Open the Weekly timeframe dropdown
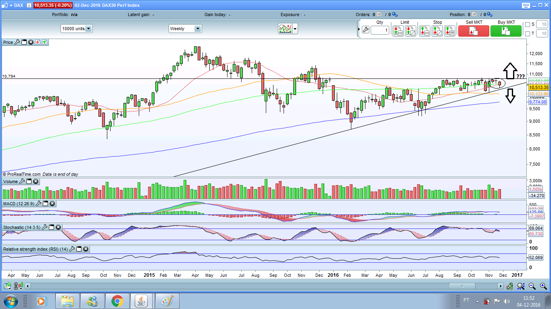 [x=185, y=29]
